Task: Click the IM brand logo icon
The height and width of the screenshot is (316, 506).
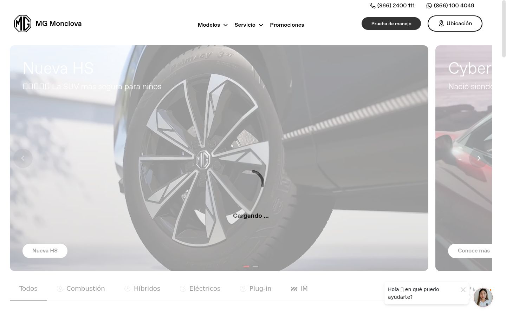Action: click(x=294, y=289)
